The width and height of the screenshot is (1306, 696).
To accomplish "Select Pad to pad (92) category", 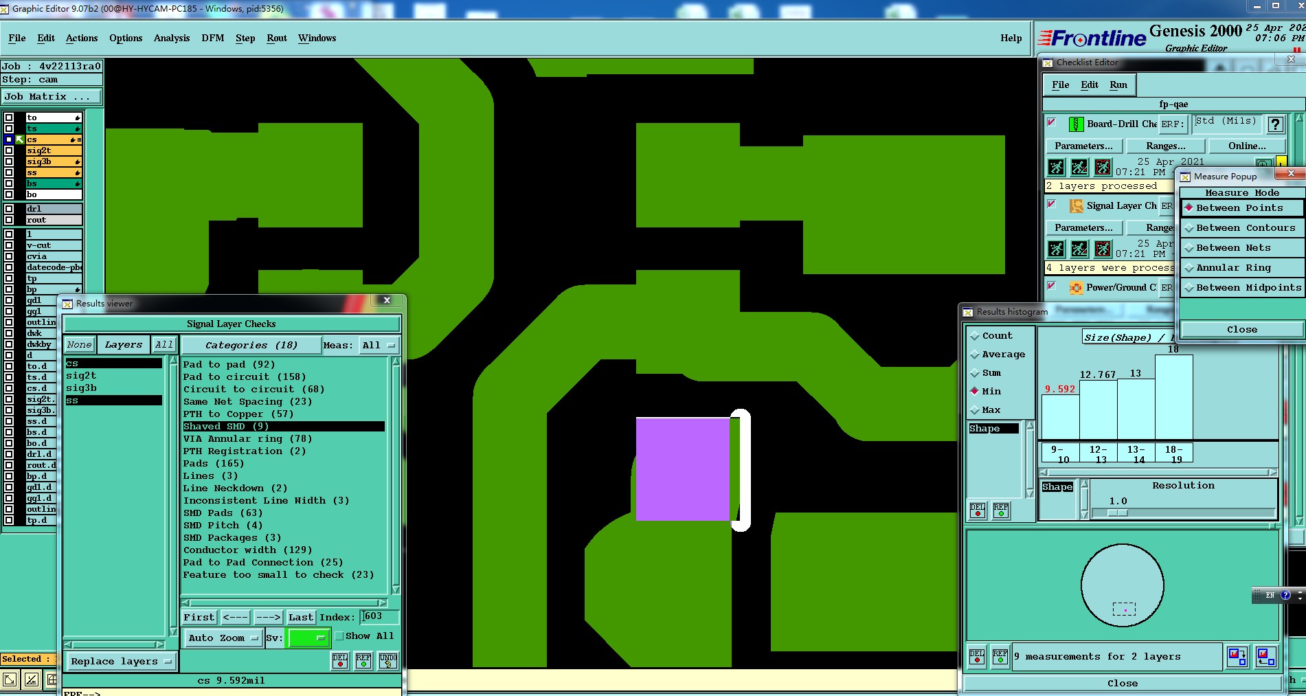I will [x=283, y=365].
